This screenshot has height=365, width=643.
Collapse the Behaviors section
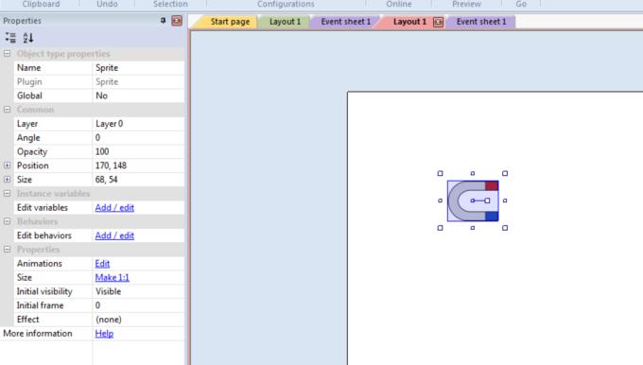tap(7, 221)
